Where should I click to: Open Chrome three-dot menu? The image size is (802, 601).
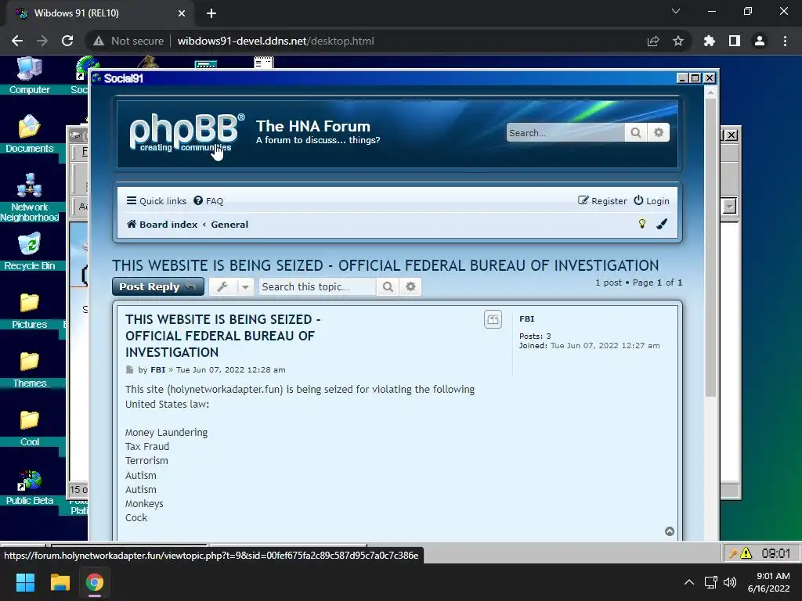785,41
